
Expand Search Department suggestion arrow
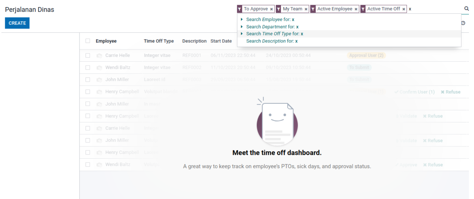[x=242, y=27]
